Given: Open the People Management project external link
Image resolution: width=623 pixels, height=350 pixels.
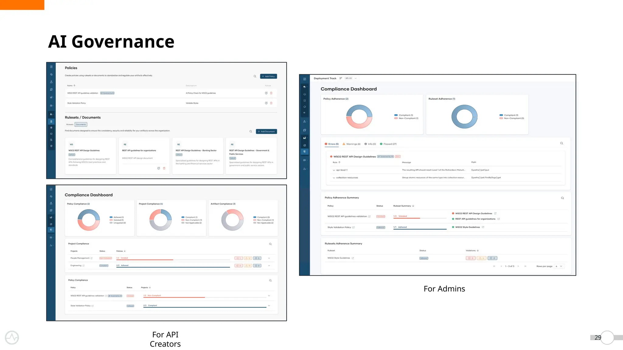Looking at the screenshot, I should [91, 258].
